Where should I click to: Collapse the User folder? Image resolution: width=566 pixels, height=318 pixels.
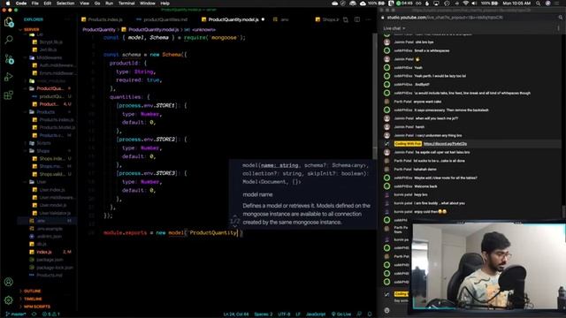[42, 182]
